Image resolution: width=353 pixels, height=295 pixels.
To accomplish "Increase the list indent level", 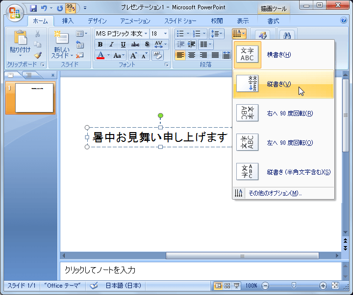I will (191, 45).
